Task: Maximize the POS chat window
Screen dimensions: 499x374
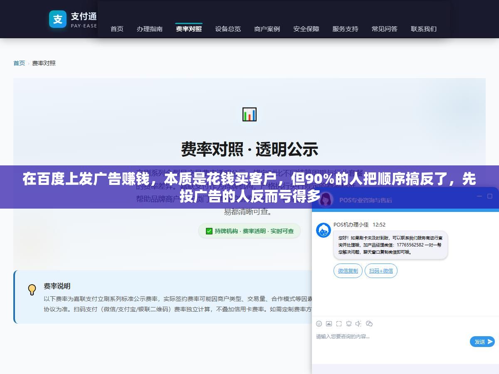Action: (489, 196)
